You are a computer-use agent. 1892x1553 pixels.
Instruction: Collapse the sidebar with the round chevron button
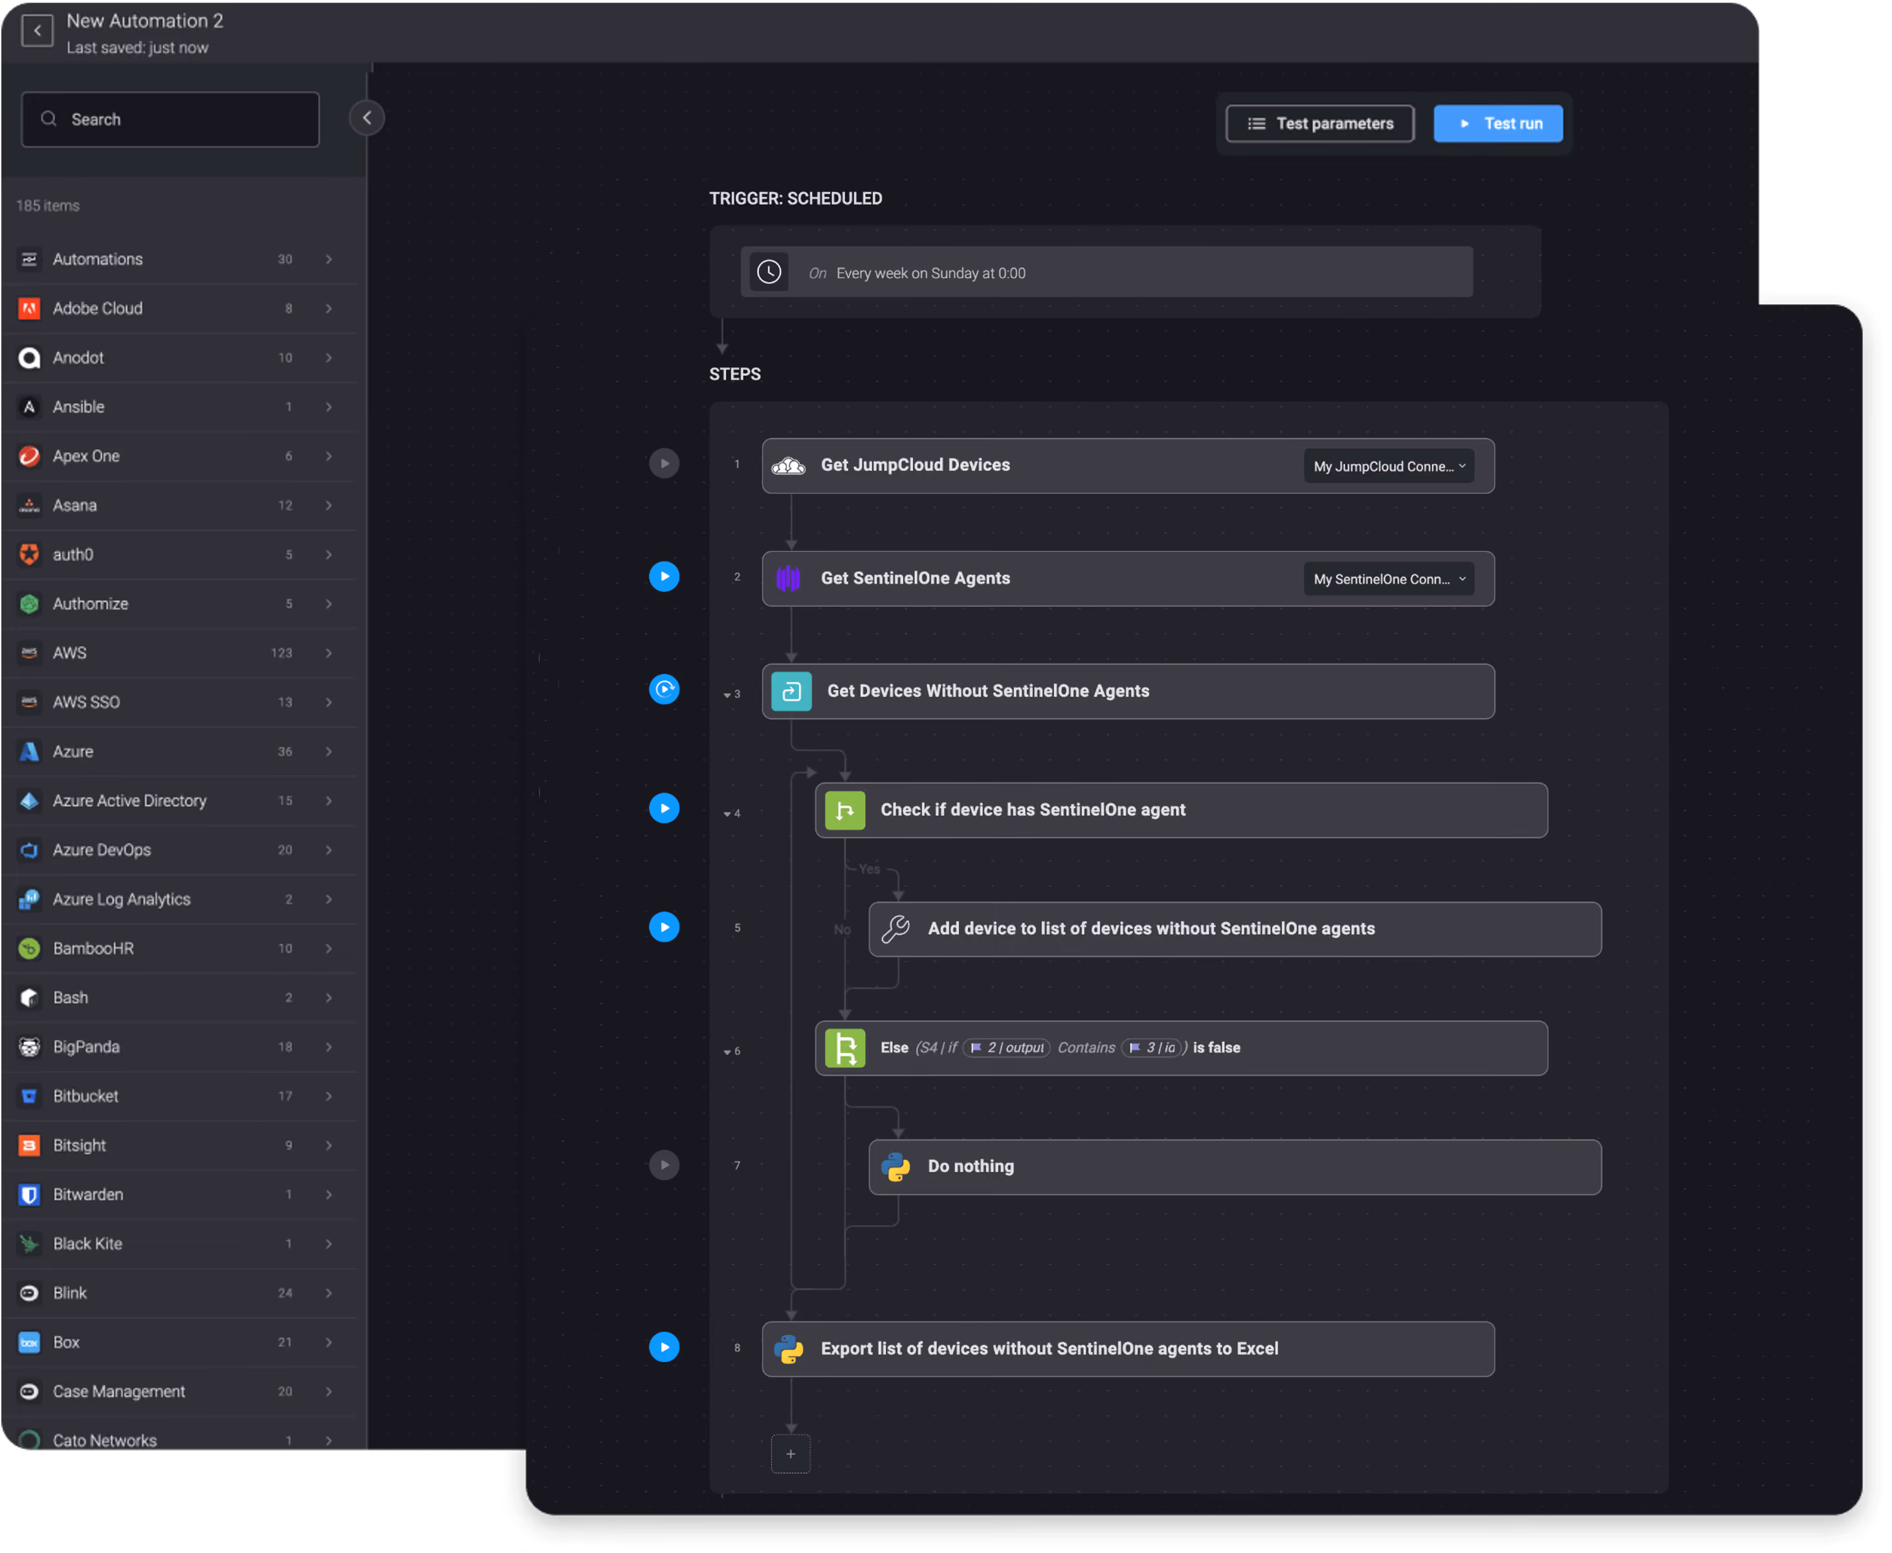367,118
